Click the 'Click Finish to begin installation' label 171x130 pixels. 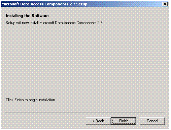(31, 100)
